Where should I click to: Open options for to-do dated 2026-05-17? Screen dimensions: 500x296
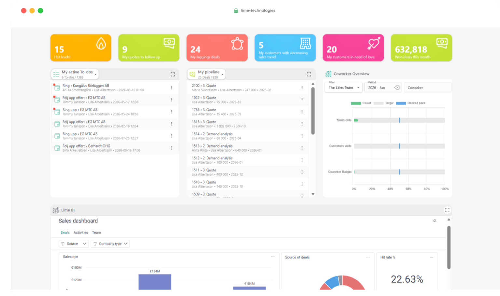[172, 100]
